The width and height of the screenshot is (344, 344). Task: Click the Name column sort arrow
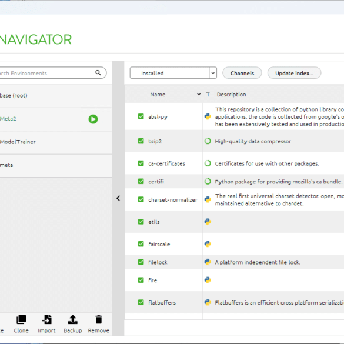tap(199, 94)
